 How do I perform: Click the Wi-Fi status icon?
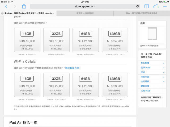pos(12,2)
